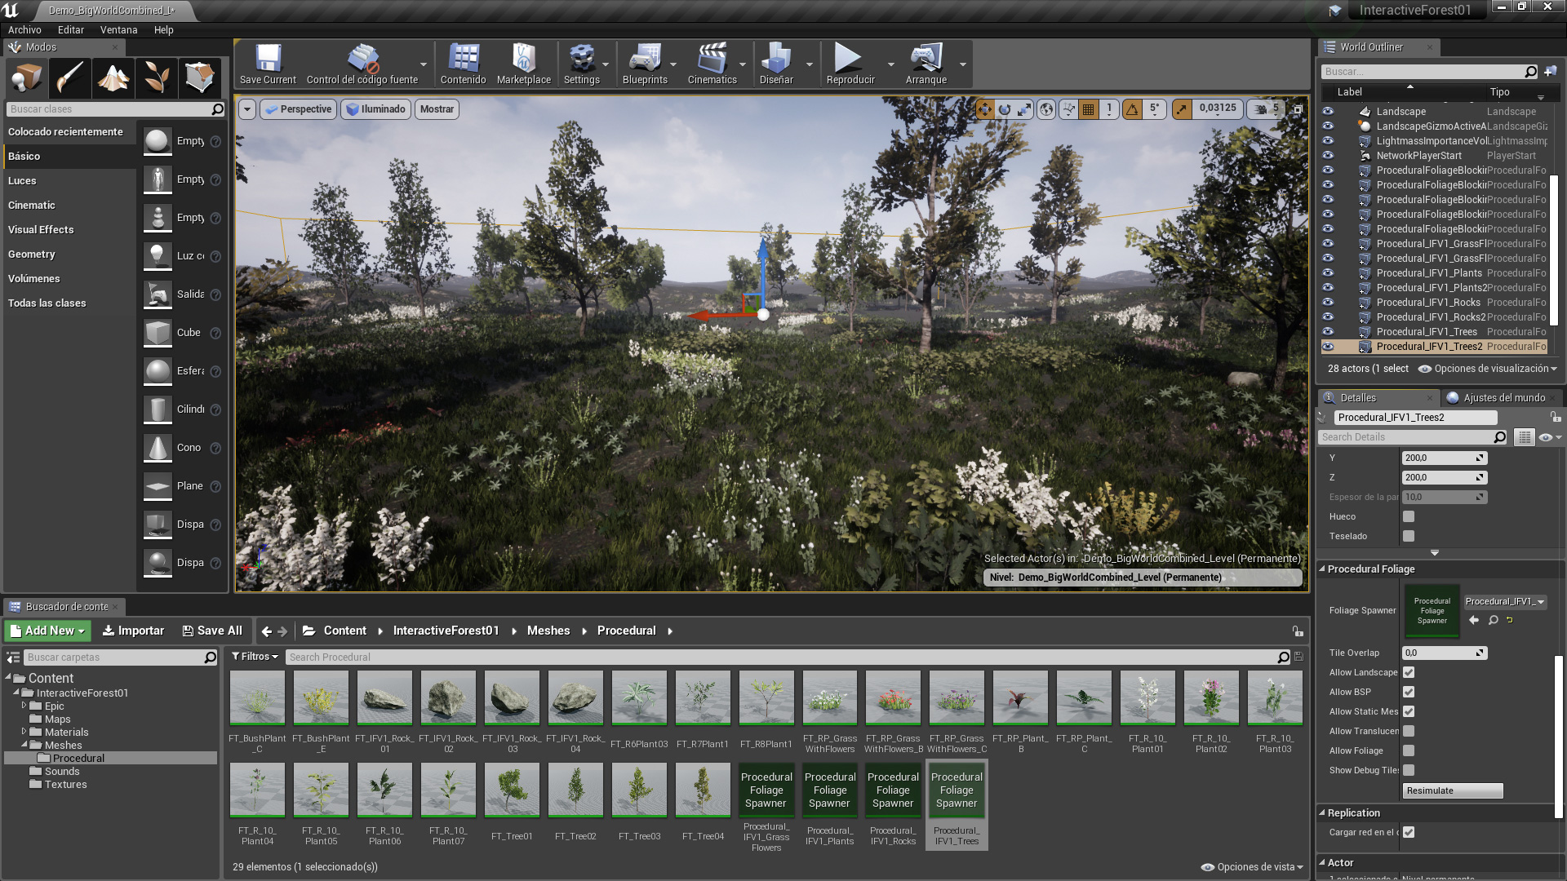Hide the Landscape actor via eye icon
This screenshot has width=1567, height=881.
coord(1328,112)
